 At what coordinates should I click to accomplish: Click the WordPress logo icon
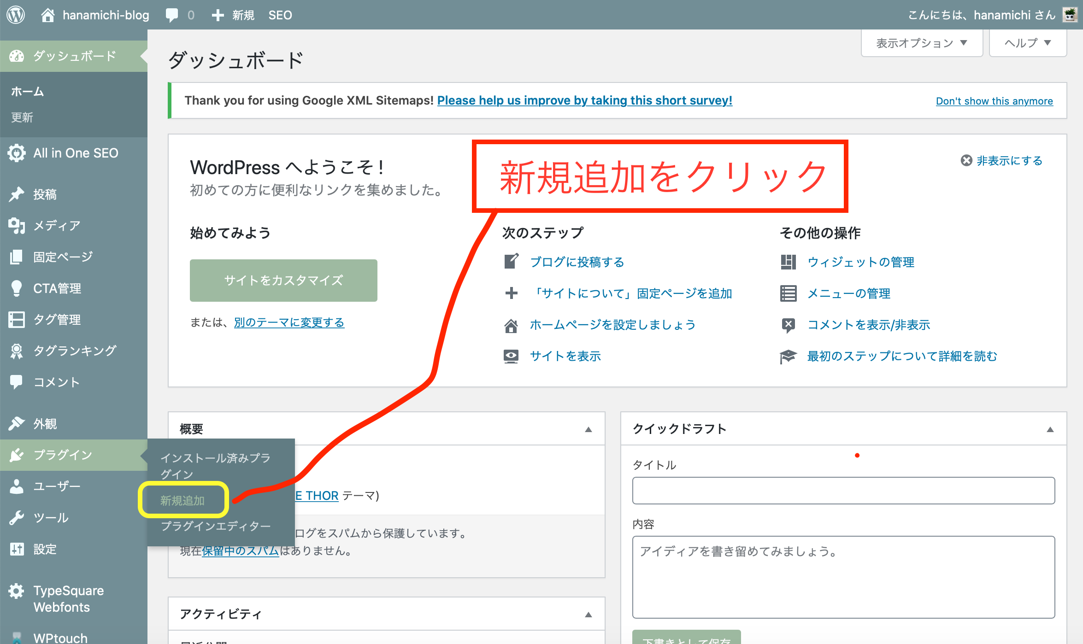point(16,15)
